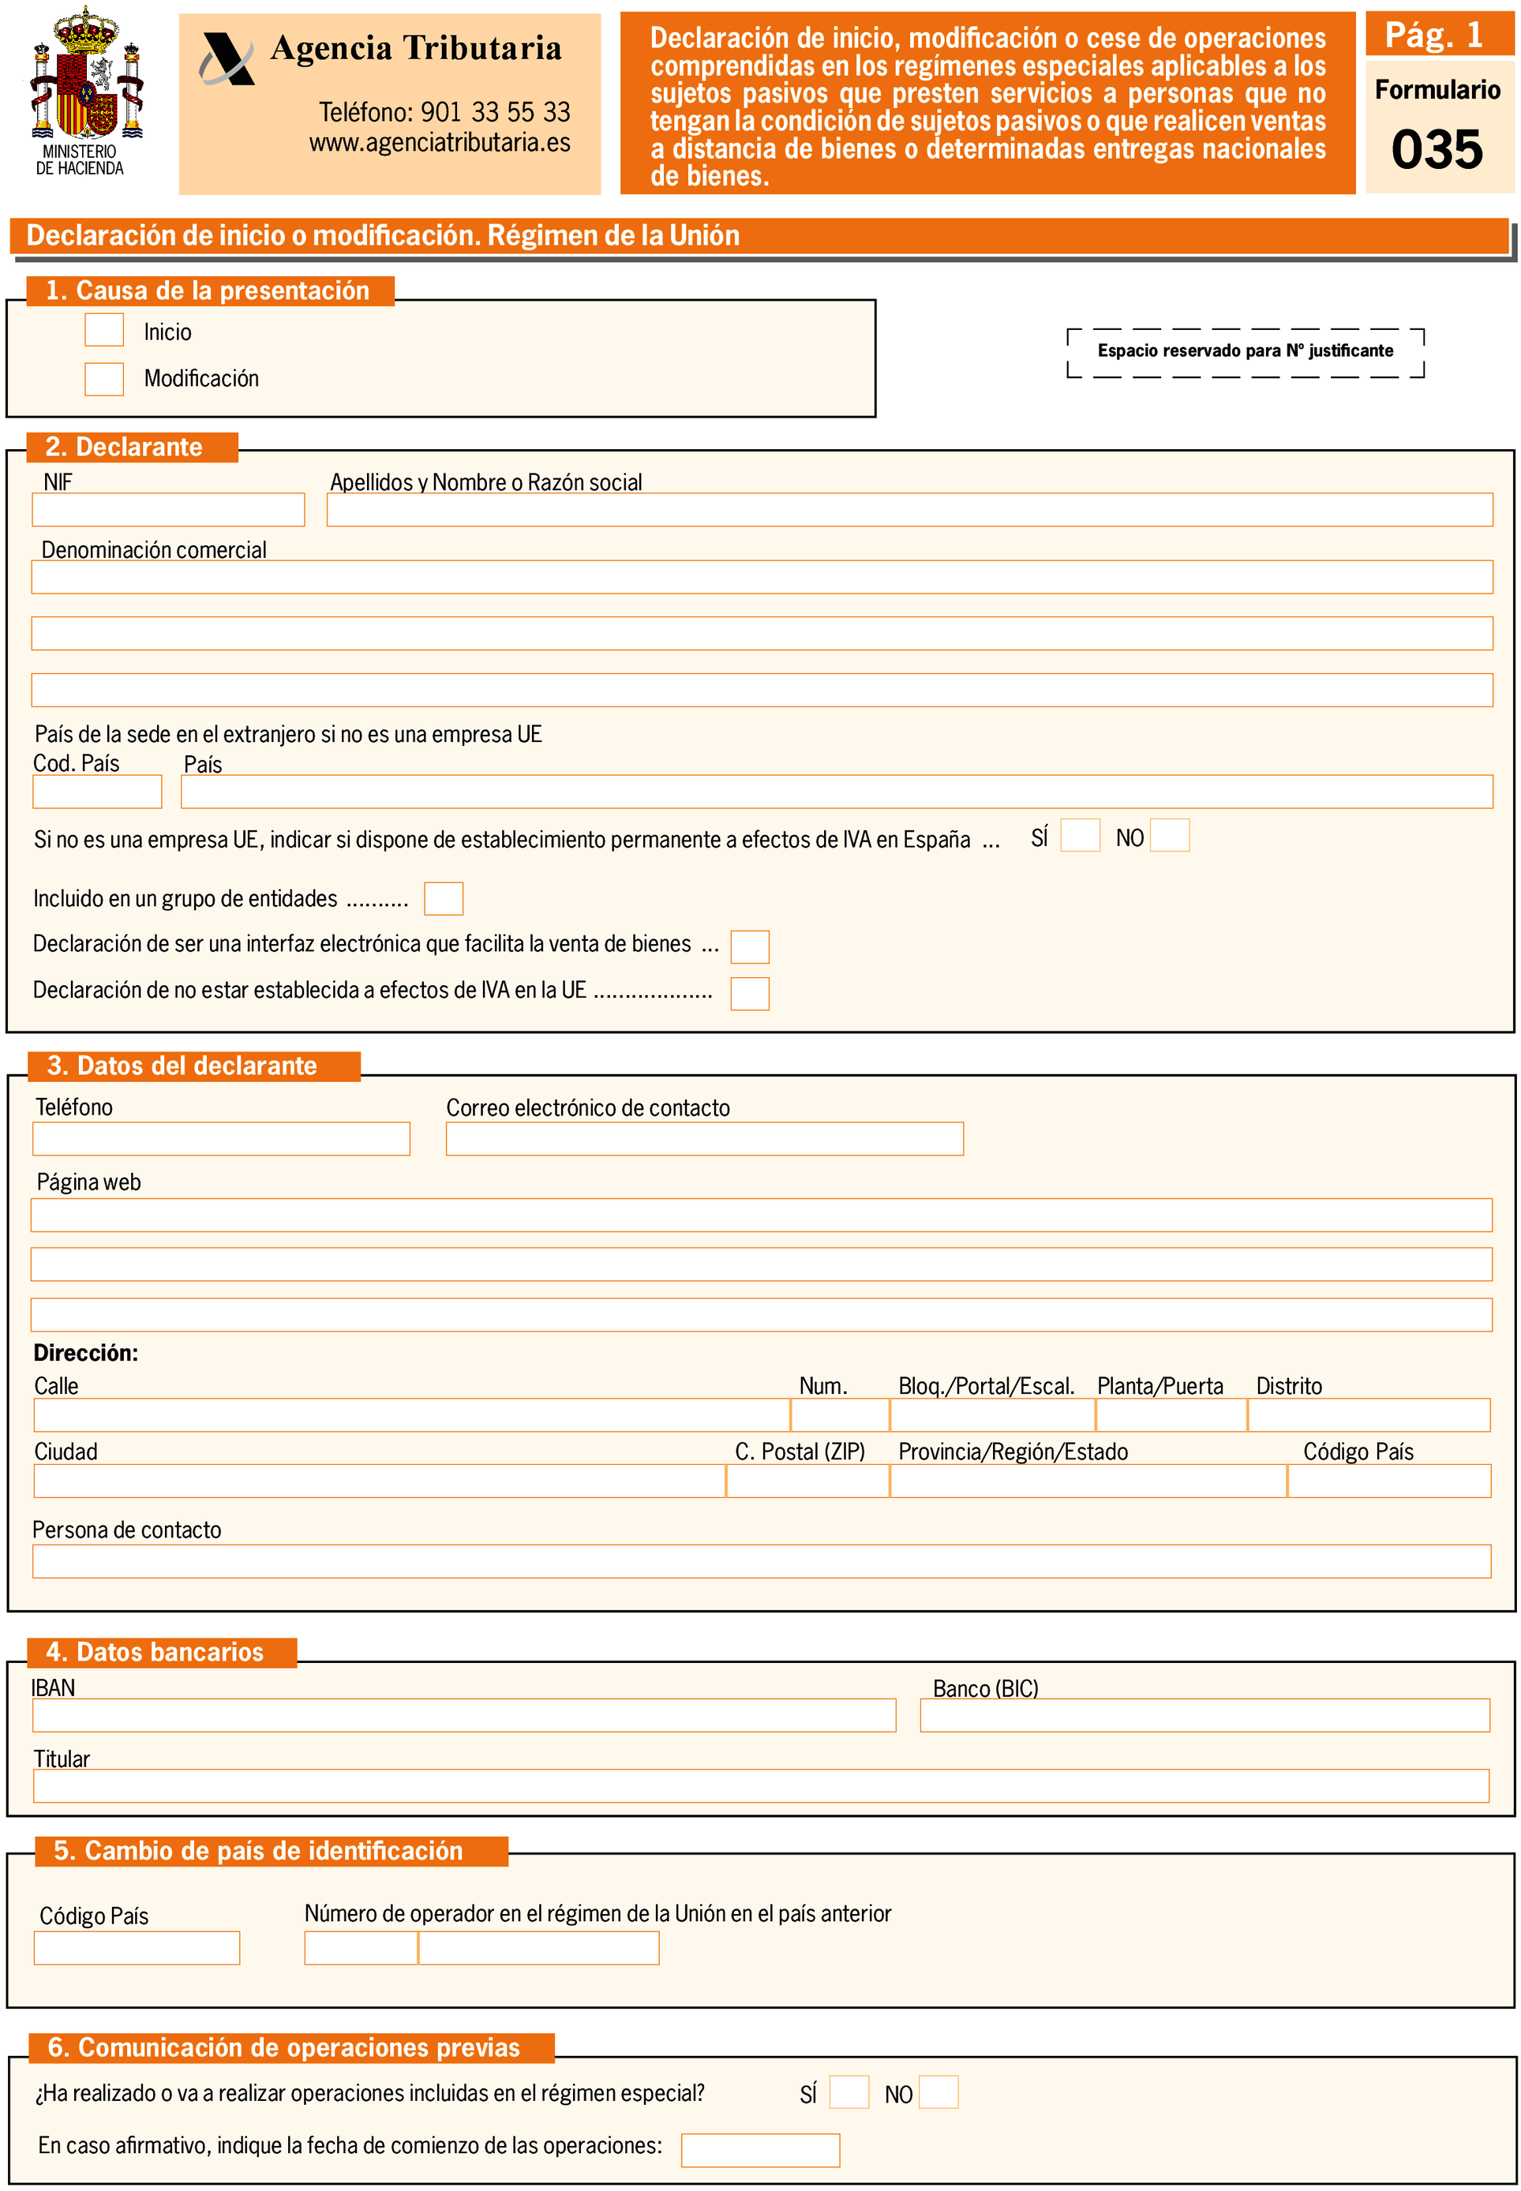Click the Código País field in Dirección
The width and height of the screenshot is (1521, 2191).
1391,1481
